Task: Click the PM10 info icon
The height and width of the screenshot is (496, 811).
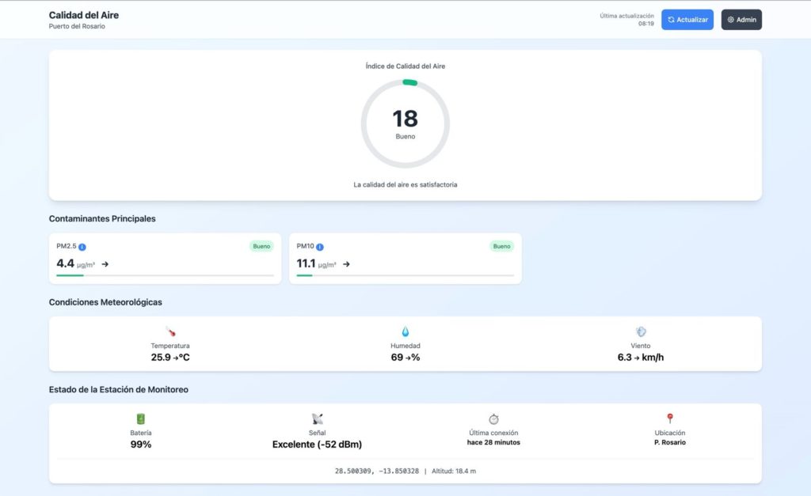Action: 320,247
